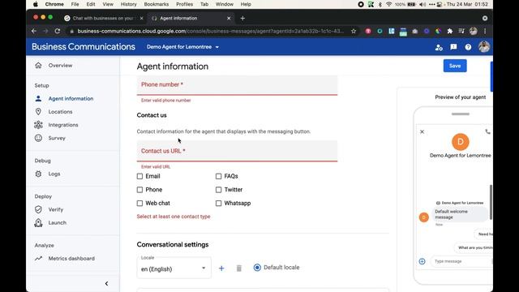The image size is (519, 292).
Task: Click the Type message field in preview
Action: click(x=461, y=261)
